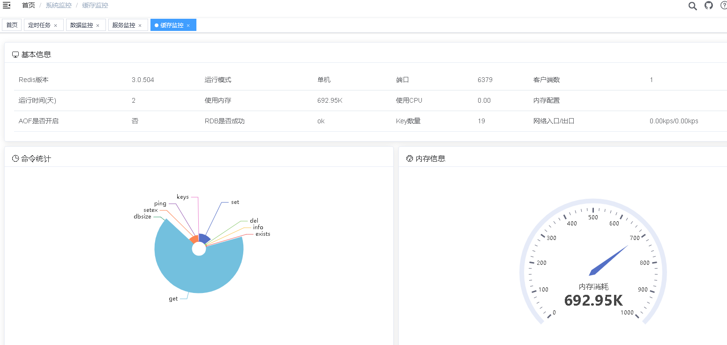Image resolution: width=727 pixels, height=345 pixels.
Task: Go to 首页 in the breadcrumb
Action: click(28, 6)
